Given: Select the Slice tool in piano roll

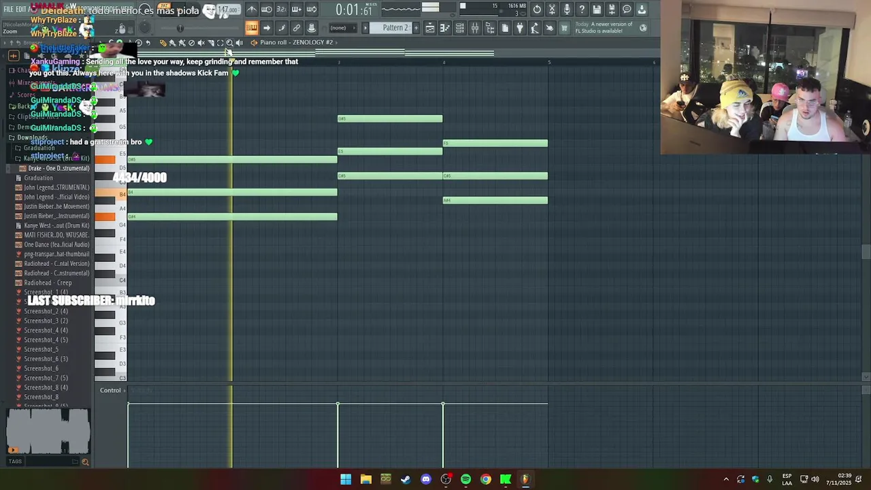Looking at the screenshot, I should click(210, 43).
